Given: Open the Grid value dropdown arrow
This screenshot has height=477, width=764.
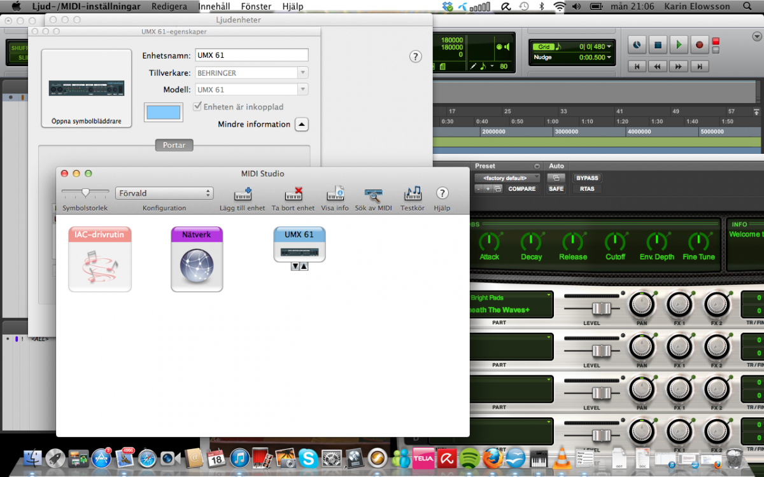Looking at the screenshot, I should 609,46.
